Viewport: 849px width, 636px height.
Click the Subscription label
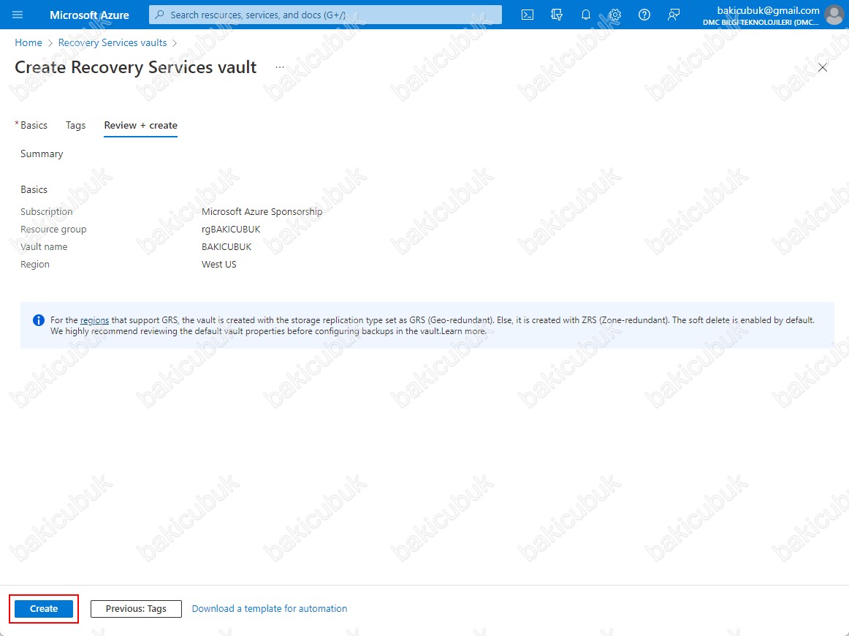47,211
